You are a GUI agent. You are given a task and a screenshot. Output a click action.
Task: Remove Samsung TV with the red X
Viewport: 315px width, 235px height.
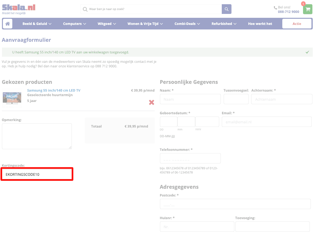(x=152, y=102)
